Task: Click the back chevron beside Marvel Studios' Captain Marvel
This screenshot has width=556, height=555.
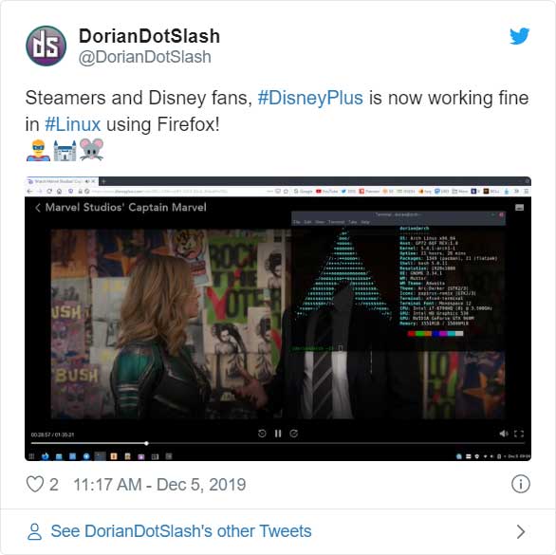Action: pyautogui.click(x=38, y=208)
